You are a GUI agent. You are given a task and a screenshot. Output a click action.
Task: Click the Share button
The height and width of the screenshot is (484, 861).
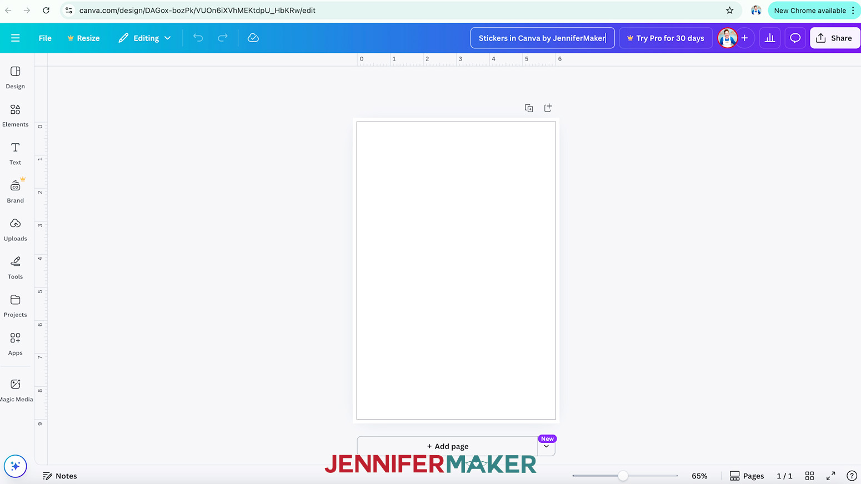[835, 38]
